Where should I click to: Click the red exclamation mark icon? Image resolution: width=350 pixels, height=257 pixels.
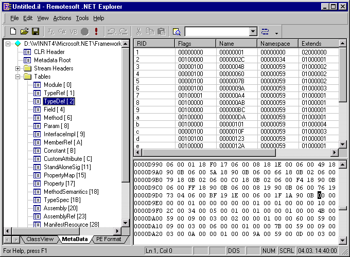[96, 31]
